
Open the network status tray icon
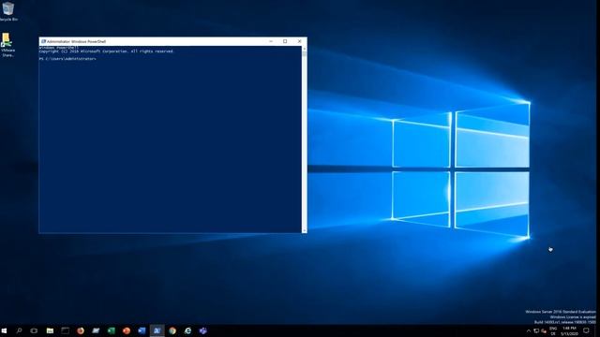click(536, 330)
